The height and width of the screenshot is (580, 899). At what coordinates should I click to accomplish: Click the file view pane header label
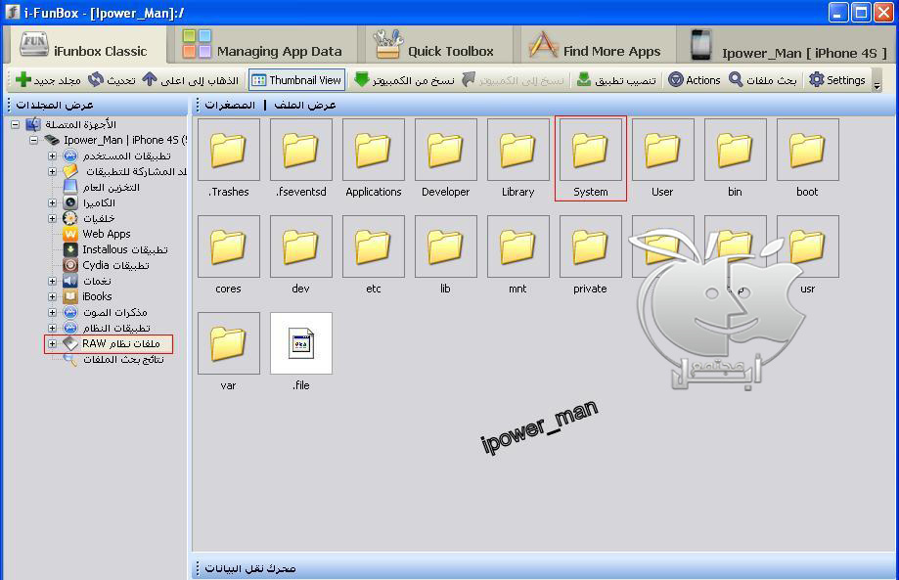(x=305, y=105)
